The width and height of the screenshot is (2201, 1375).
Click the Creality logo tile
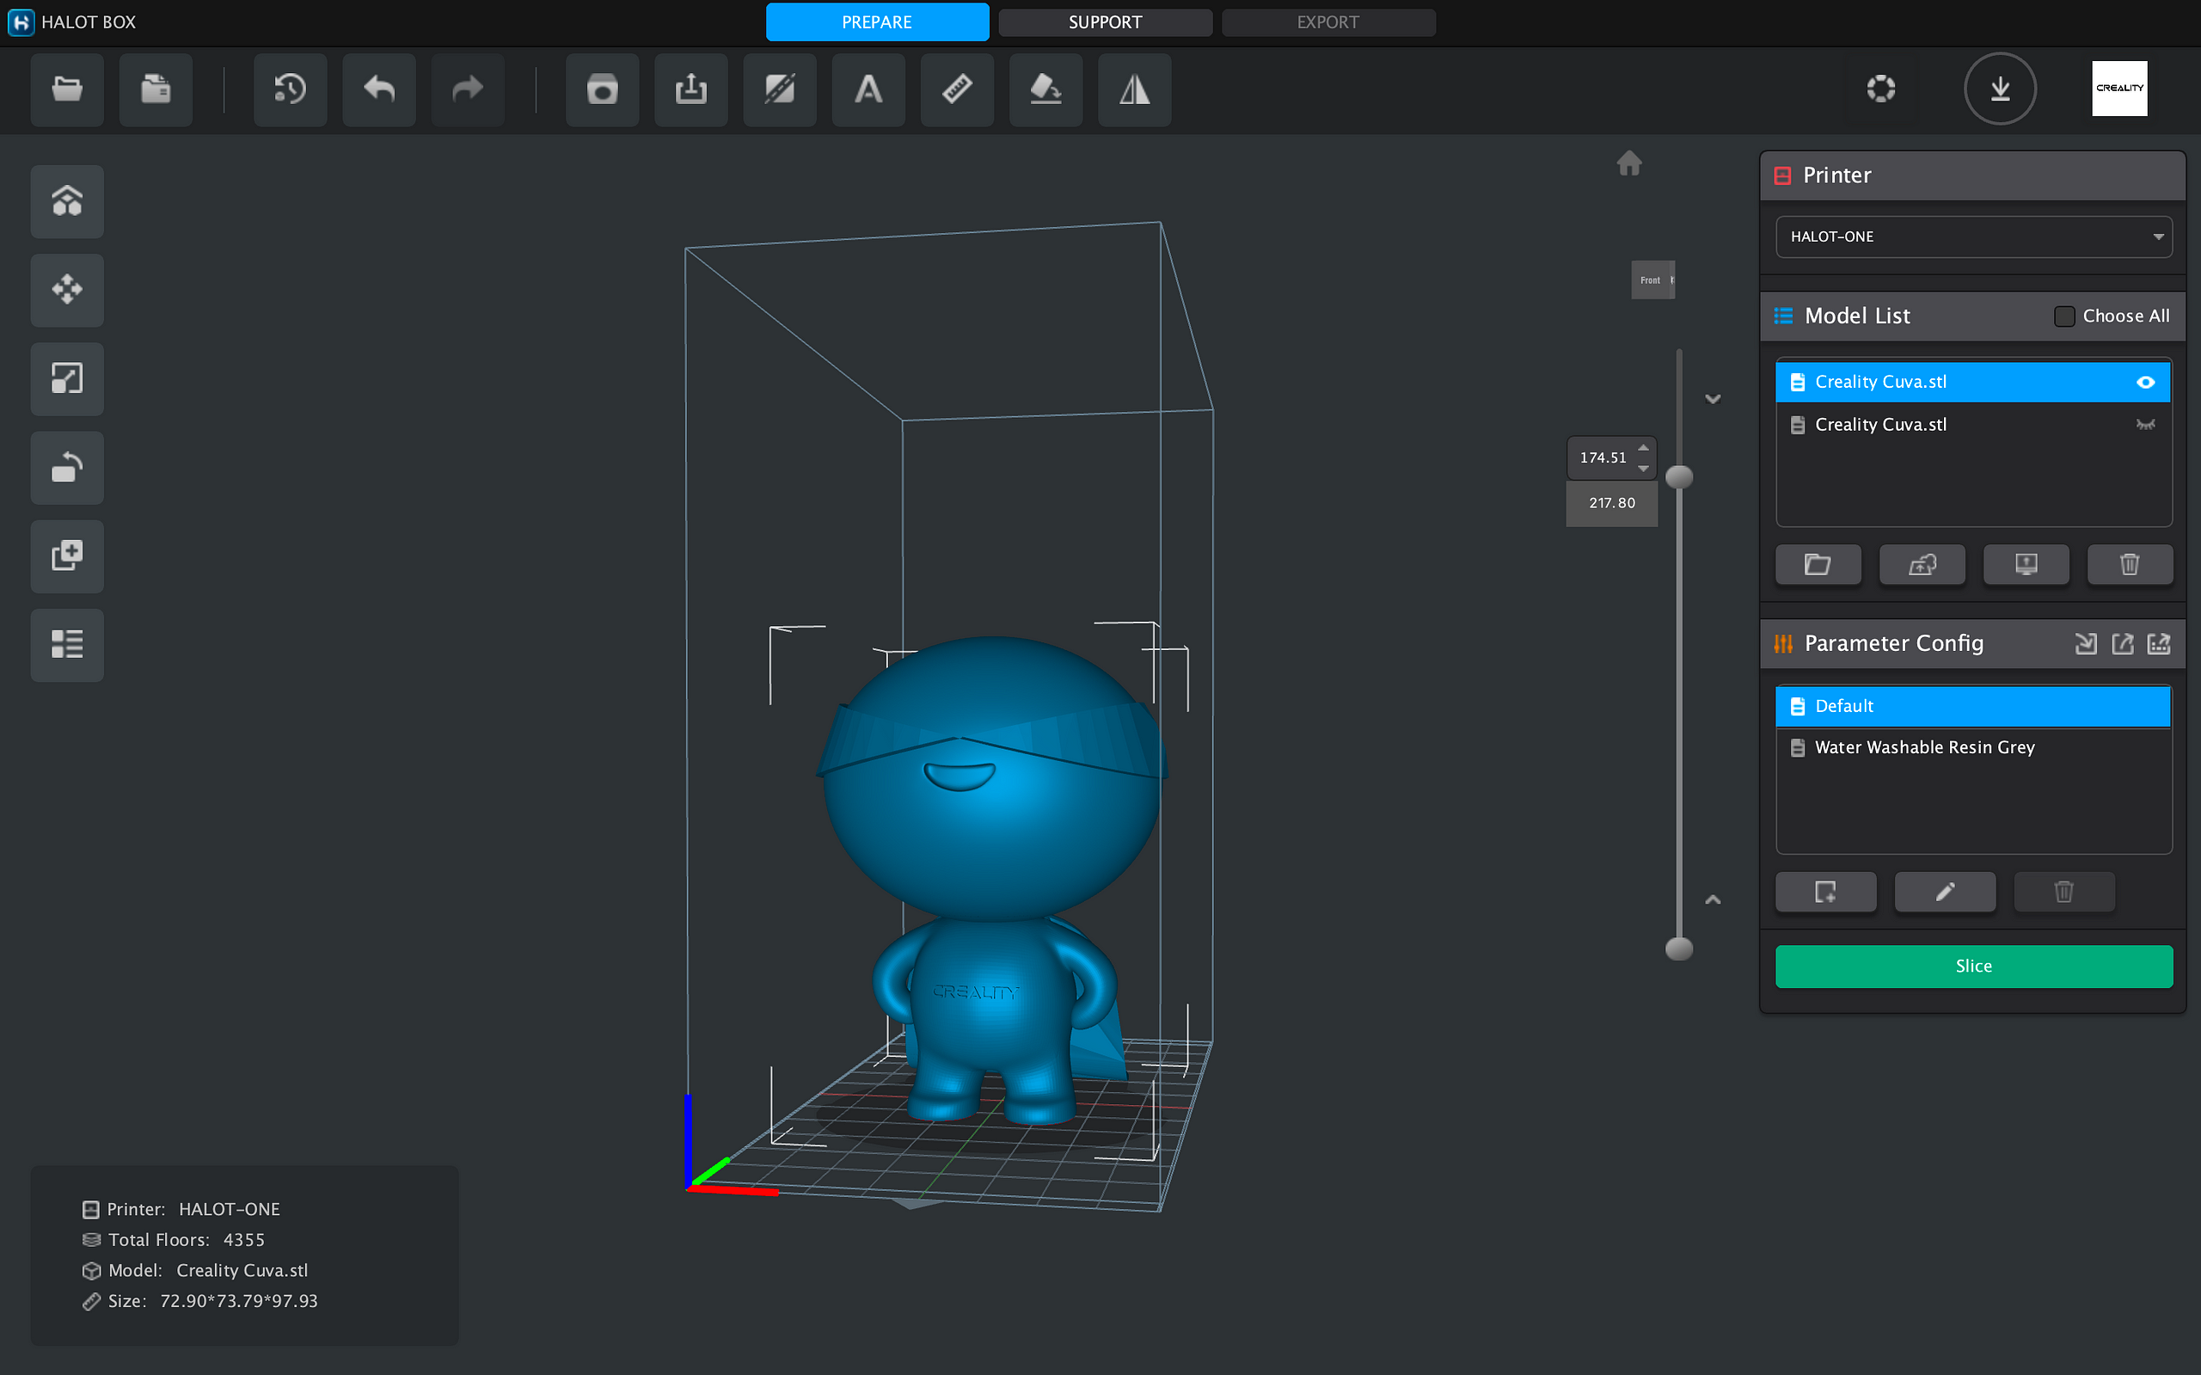pos(2119,89)
